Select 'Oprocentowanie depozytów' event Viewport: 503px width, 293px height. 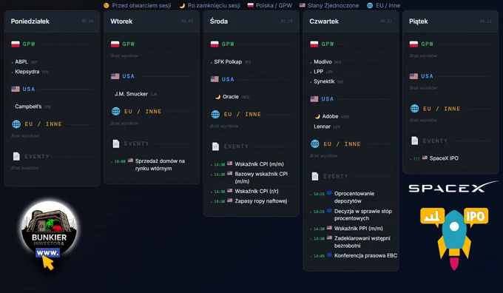[354, 197]
